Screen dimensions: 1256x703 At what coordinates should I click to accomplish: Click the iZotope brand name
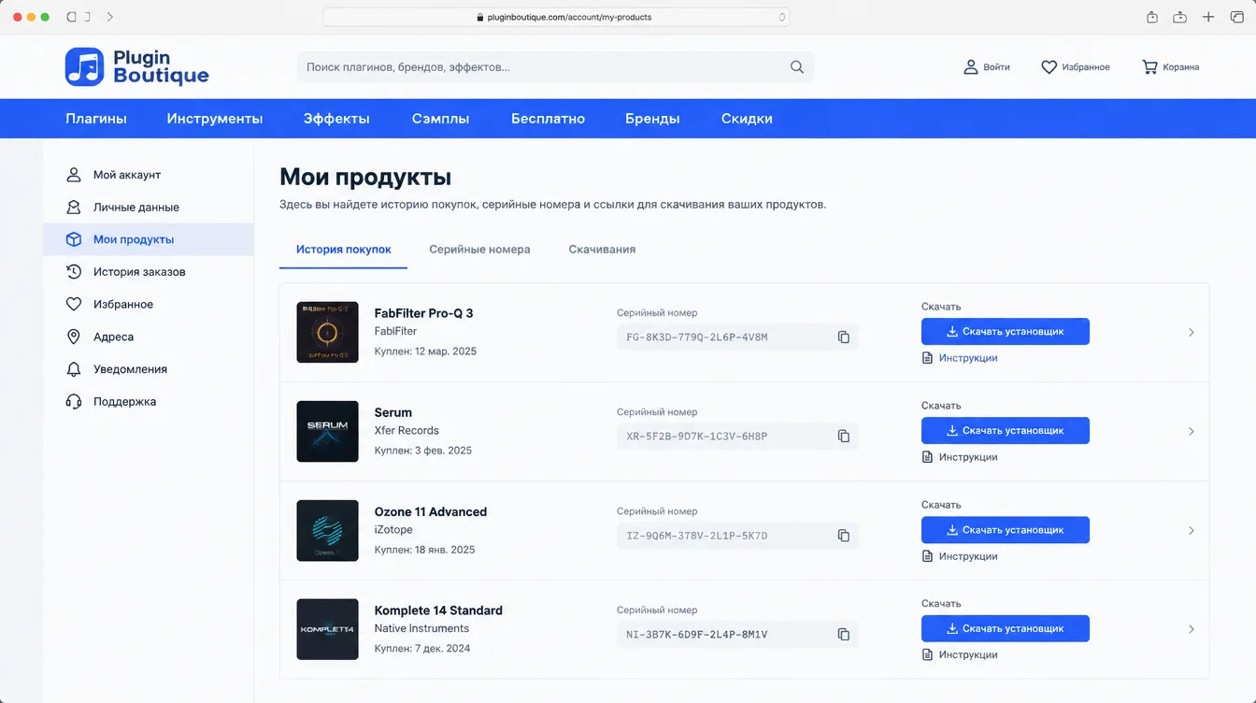click(x=393, y=530)
